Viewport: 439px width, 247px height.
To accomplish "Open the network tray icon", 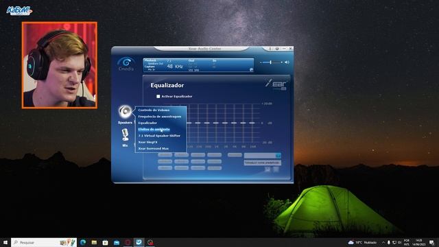I will (394, 242).
